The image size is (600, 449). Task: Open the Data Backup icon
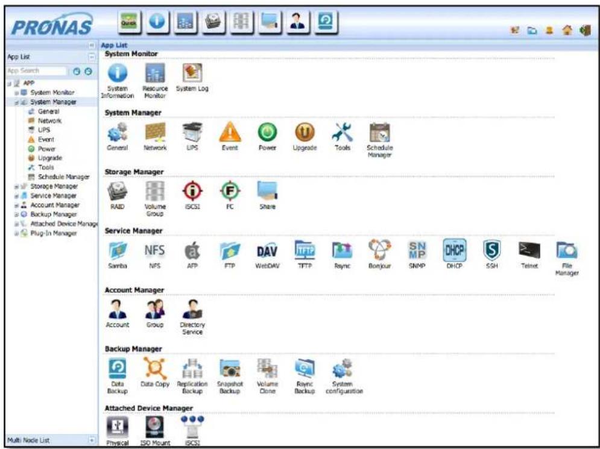118,369
